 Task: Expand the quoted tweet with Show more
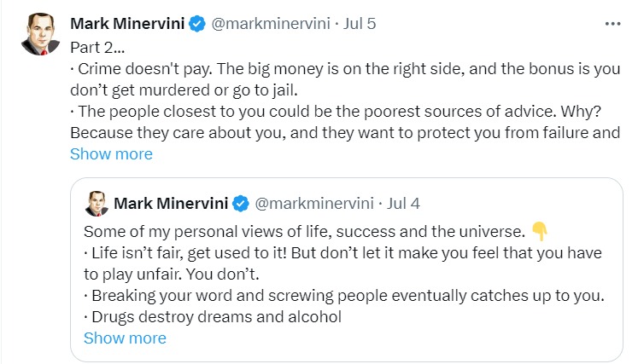tap(125, 338)
